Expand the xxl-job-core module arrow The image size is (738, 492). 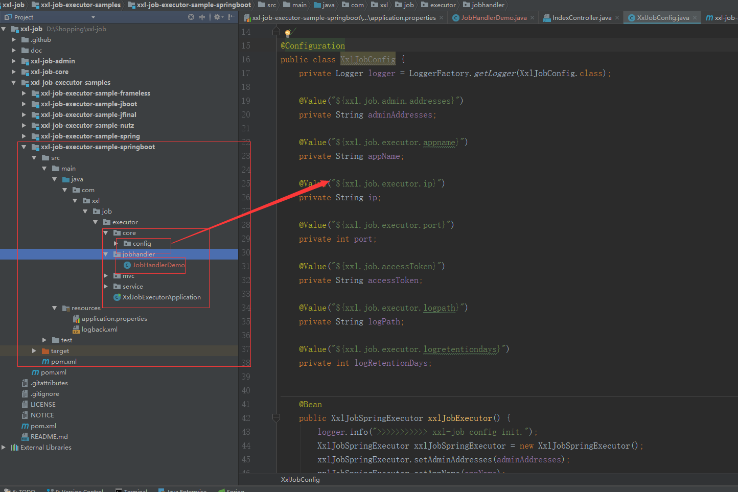click(x=14, y=72)
